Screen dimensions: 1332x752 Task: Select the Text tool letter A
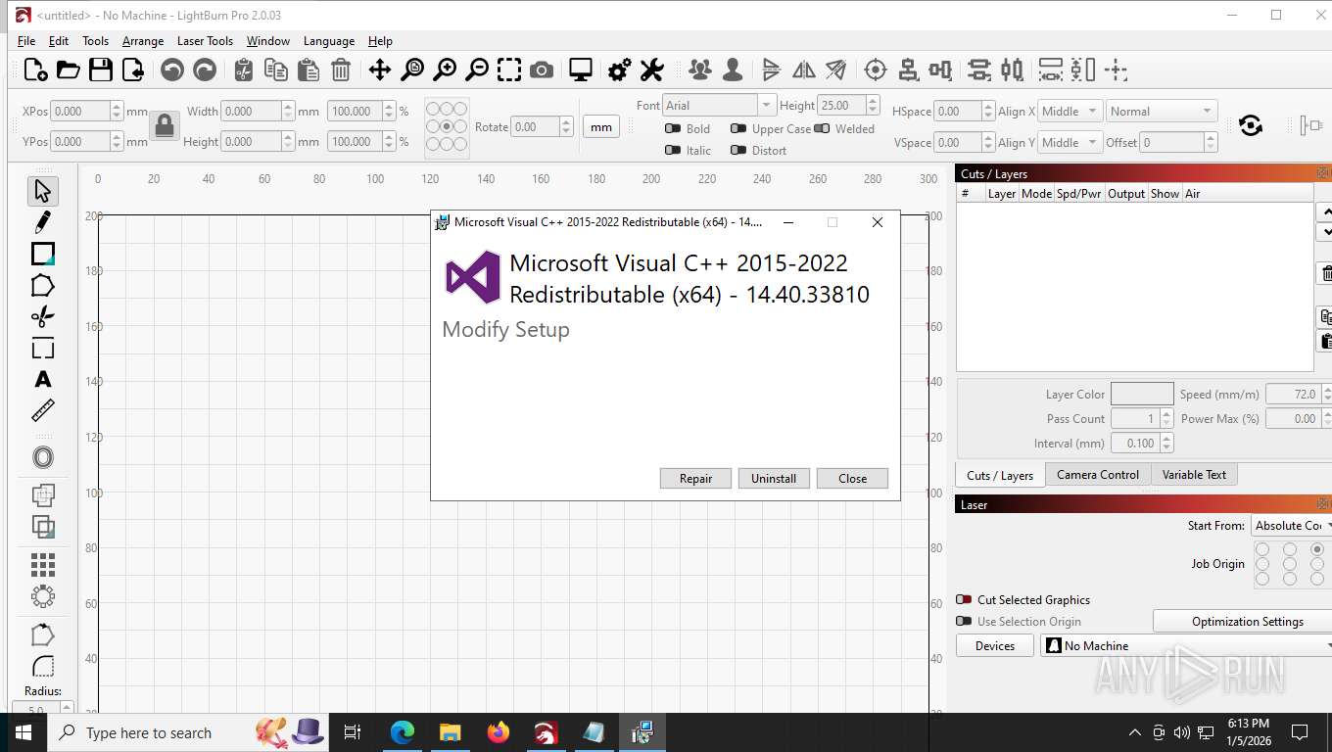(42, 379)
